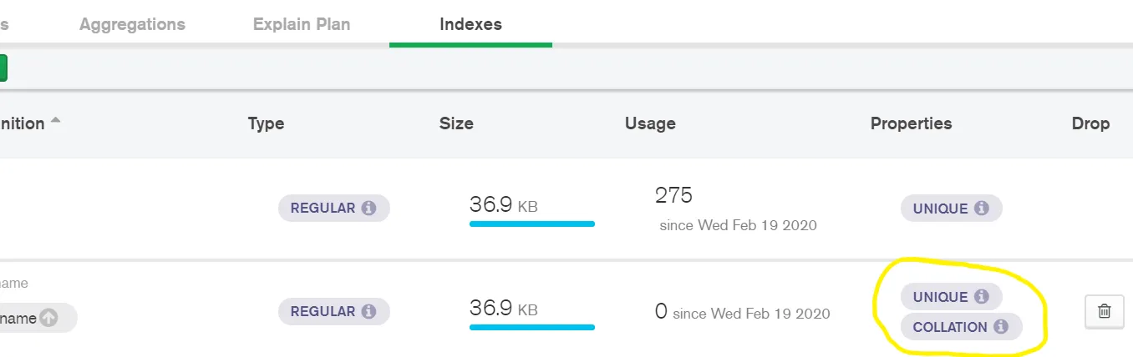This screenshot has height=357, width=1133.
Task: Click the COLLATION badge label
Action: coord(950,327)
